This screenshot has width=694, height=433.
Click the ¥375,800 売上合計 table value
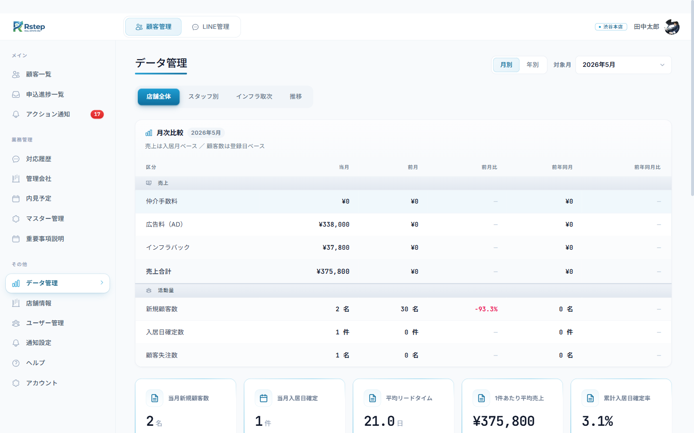333,272
